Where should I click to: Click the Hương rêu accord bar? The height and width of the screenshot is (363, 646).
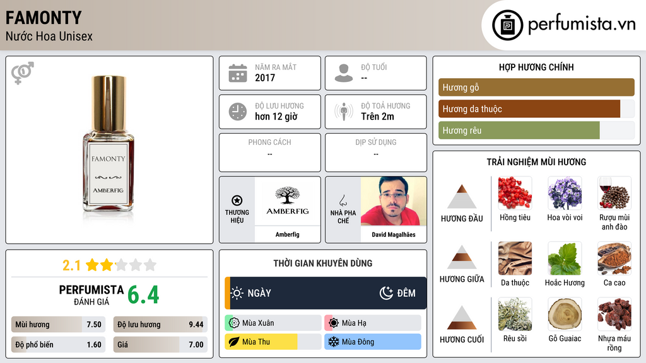coord(536,130)
